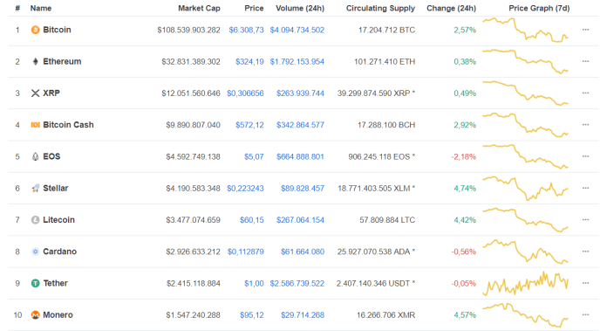Open the more options menu for Monero
Viewport: 607px width, 331px height.
coord(585,314)
